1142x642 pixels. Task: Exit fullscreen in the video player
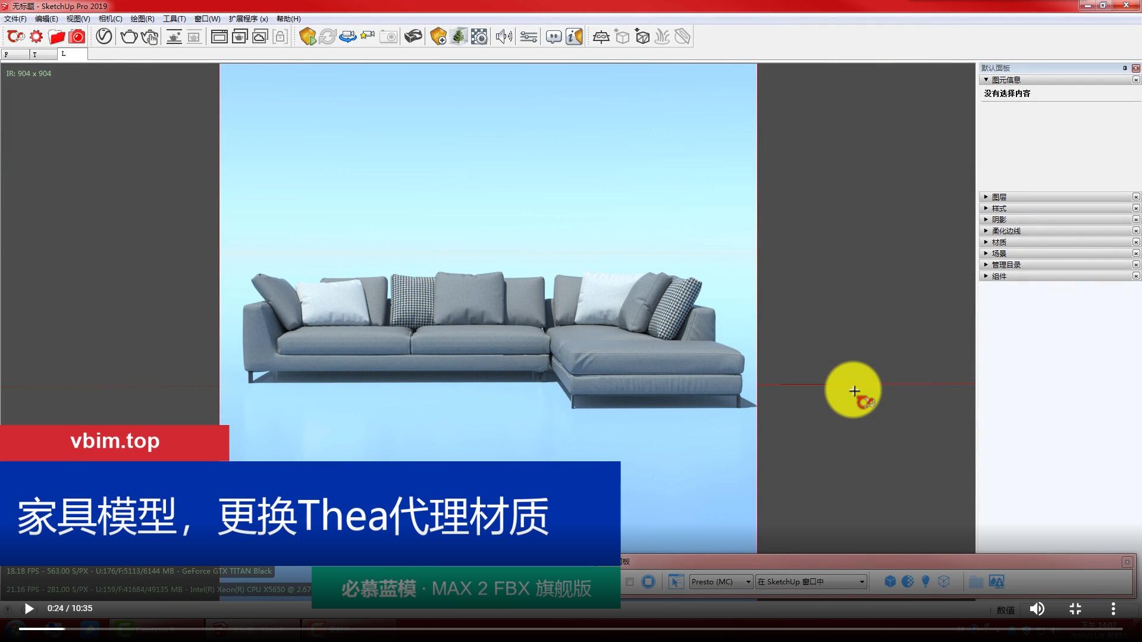coord(1075,609)
